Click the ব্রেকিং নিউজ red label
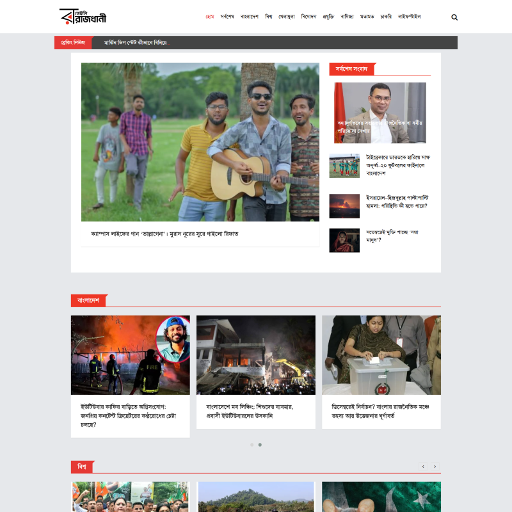 72,43
